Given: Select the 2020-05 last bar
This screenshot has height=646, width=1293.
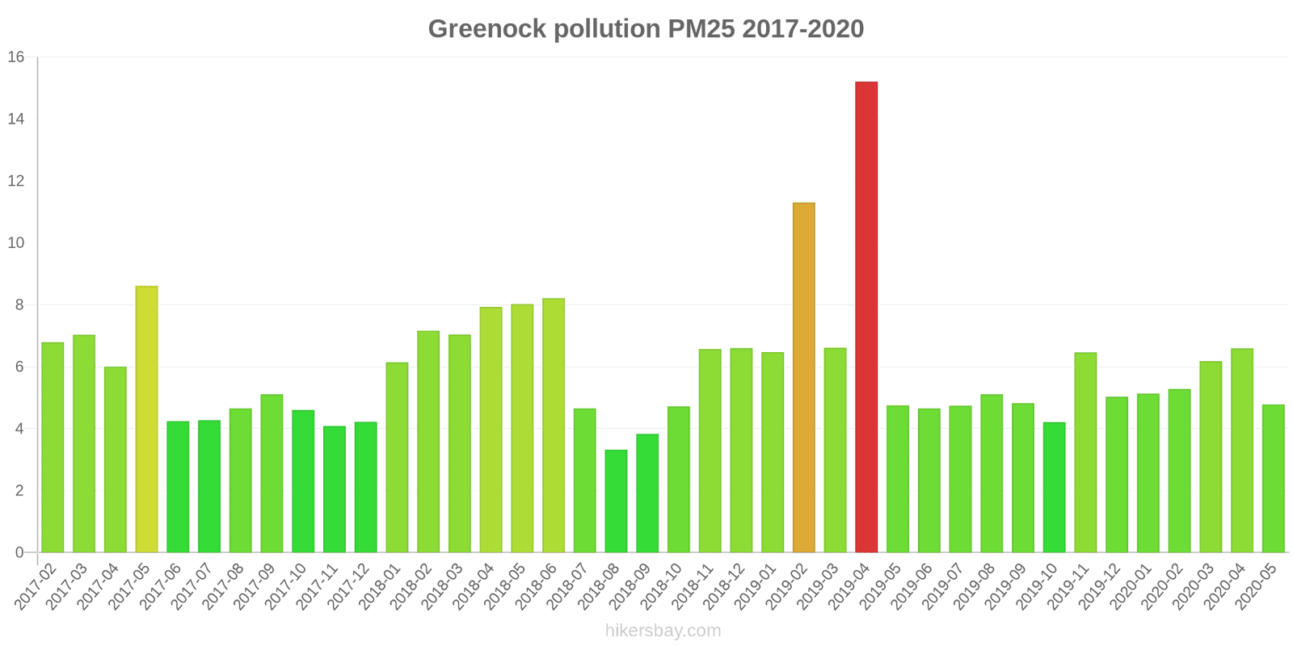Looking at the screenshot, I should (1273, 478).
